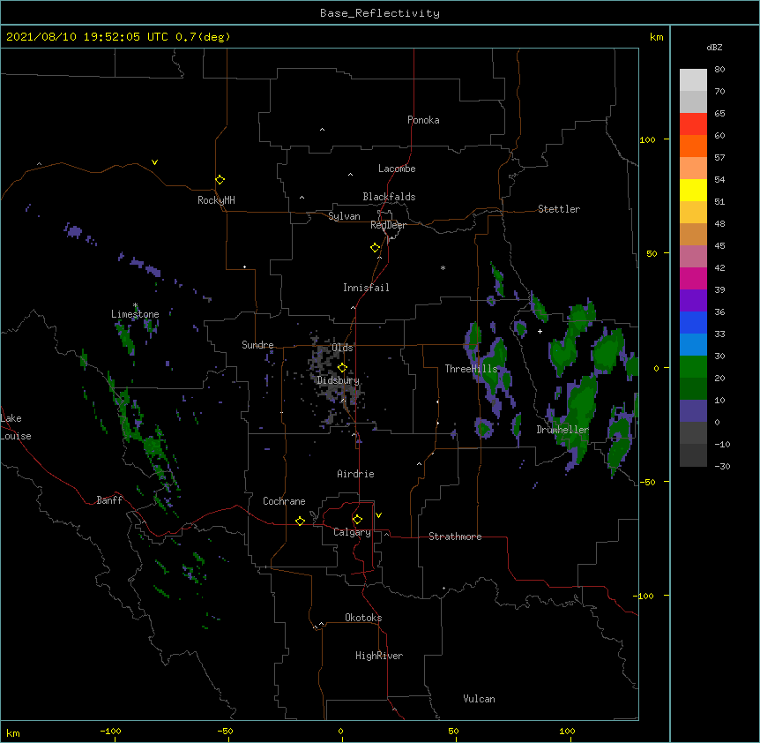The image size is (760, 743).
Task: Click the orange 60-57 dBZ swatch
Action: (693, 146)
